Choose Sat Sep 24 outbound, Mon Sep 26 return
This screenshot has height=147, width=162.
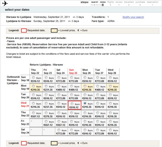[85, 130]
